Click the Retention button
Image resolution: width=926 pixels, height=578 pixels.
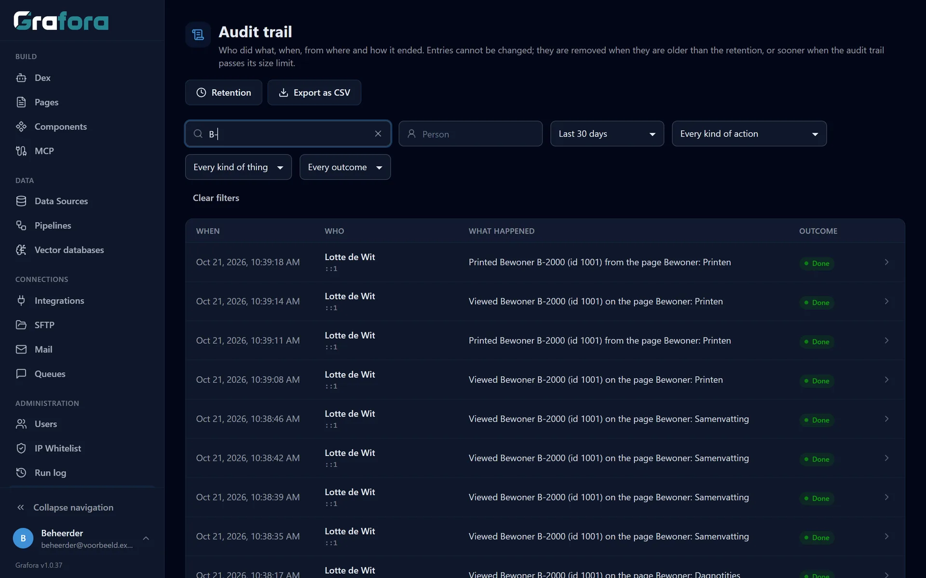coord(224,92)
